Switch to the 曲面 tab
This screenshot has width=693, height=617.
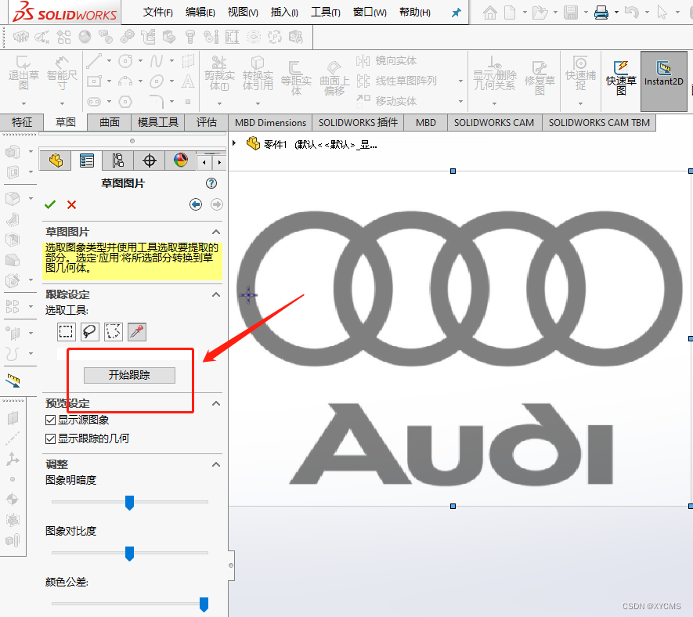pyautogui.click(x=109, y=122)
